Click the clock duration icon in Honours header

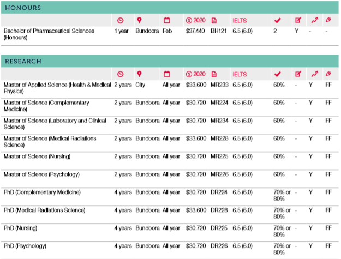[121, 21]
